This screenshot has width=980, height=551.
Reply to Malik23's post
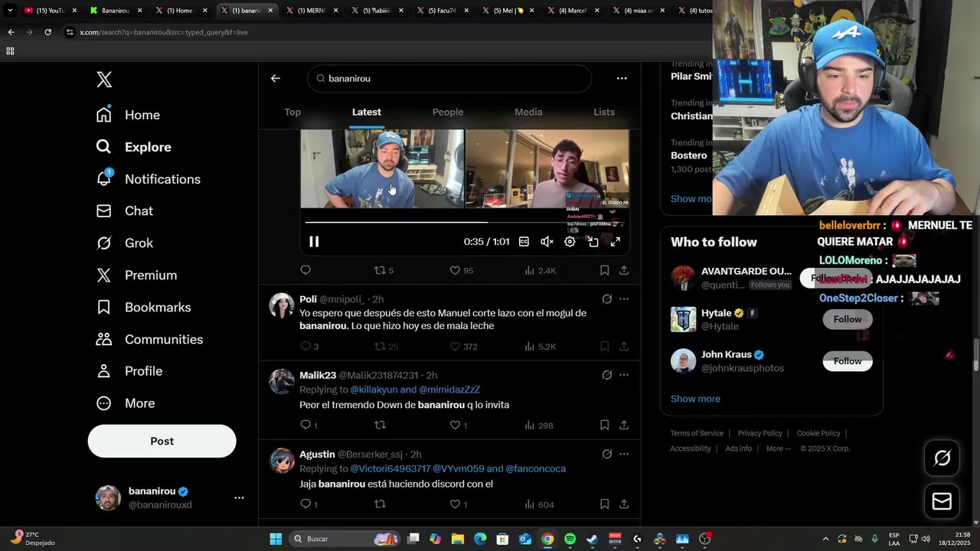coord(309,425)
